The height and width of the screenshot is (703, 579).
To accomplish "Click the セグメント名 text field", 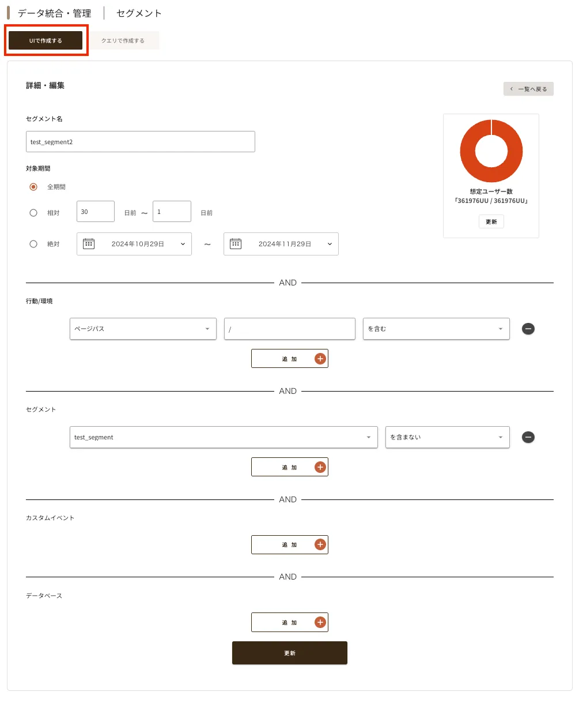I will coord(140,142).
